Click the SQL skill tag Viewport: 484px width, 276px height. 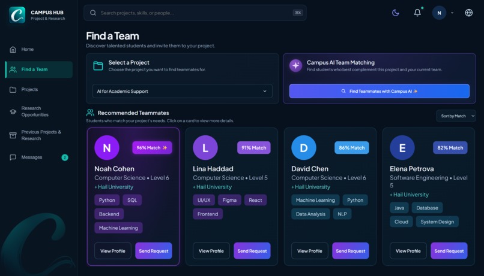coord(132,200)
